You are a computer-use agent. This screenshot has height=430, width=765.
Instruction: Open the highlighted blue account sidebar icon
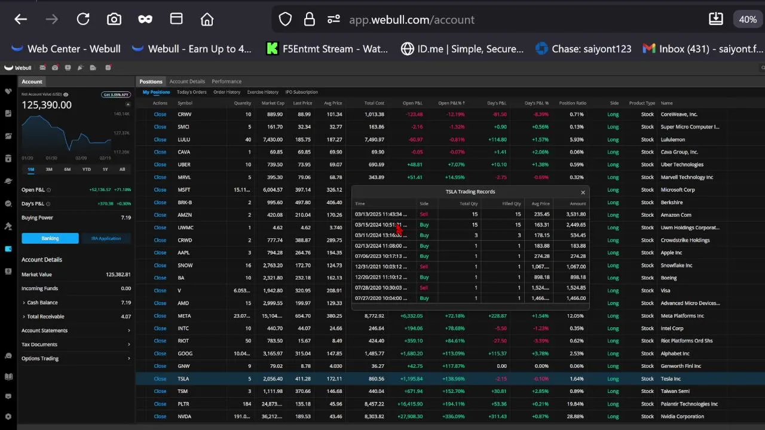(8, 248)
